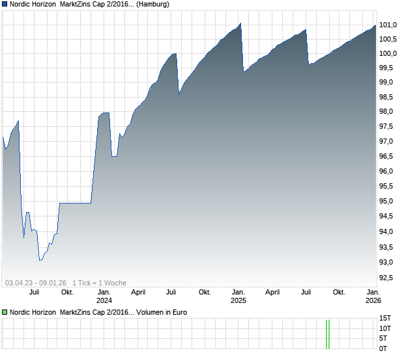Click the 97,0 price axis label
This screenshot has height=355, width=404.
388,142
